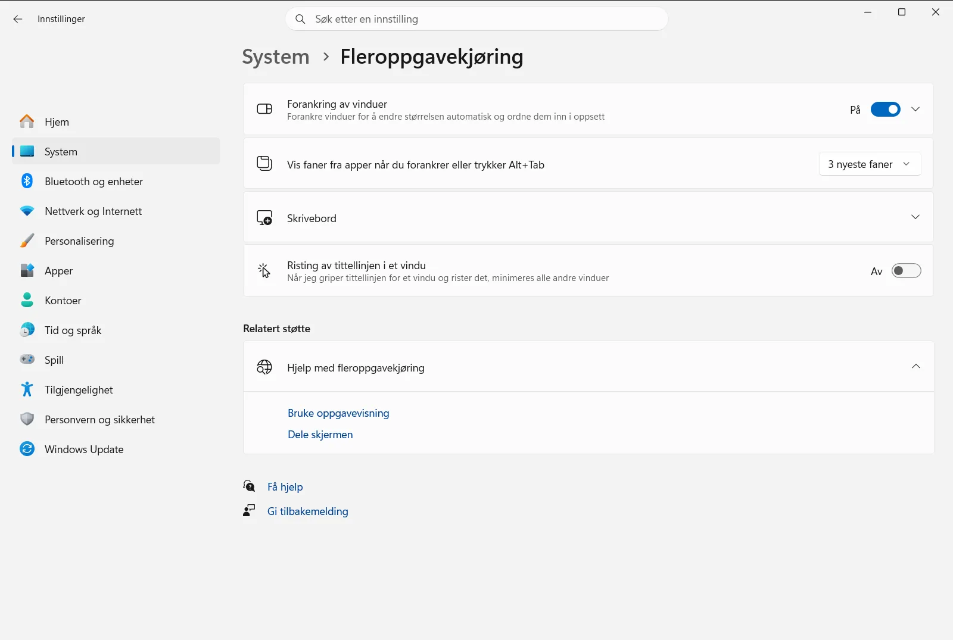Open Bruke oppgavevisning help link
Screen dimensions: 953x640
coord(338,413)
